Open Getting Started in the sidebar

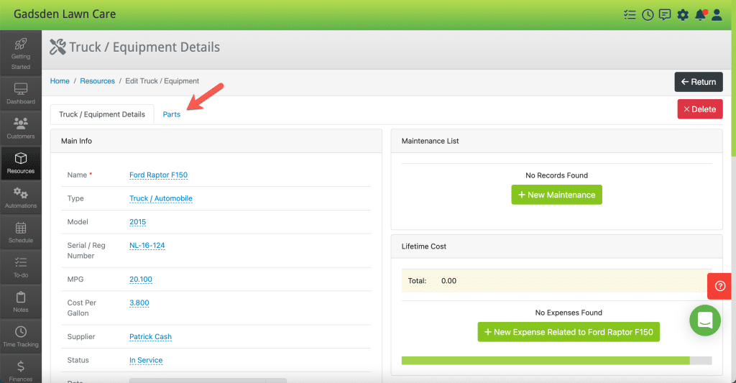click(21, 53)
